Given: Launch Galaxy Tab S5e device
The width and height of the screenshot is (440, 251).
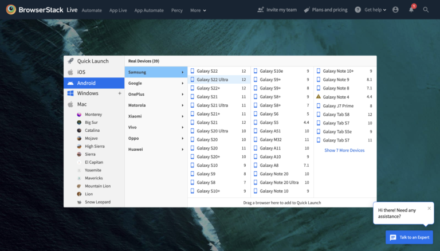Looking at the screenshot, I should coord(345,132).
